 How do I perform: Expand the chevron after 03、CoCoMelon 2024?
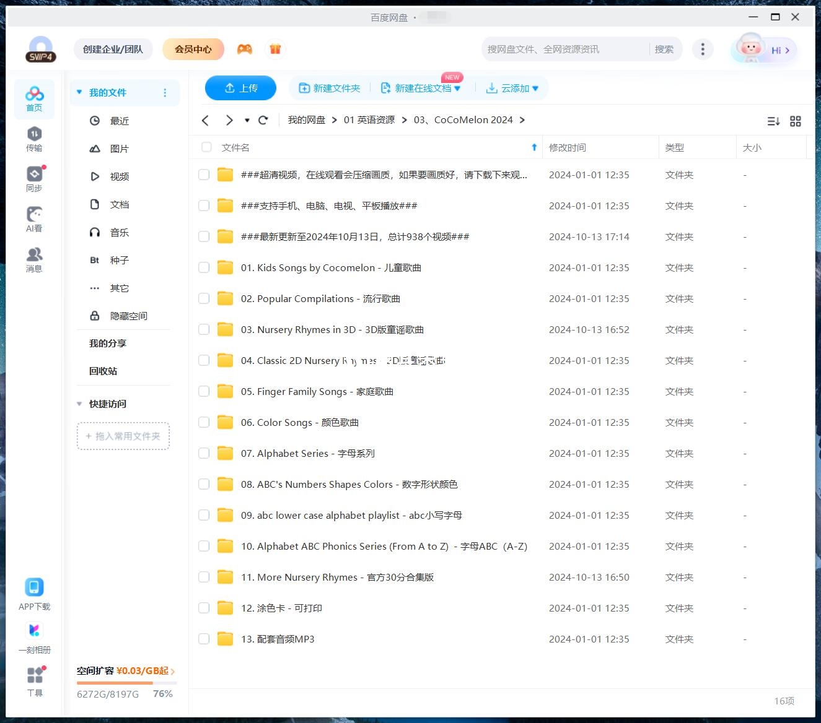click(522, 120)
